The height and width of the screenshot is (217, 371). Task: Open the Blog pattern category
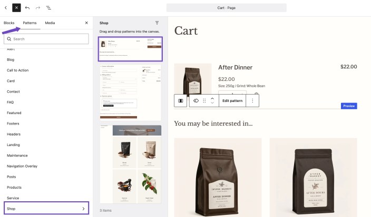[11, 60]
